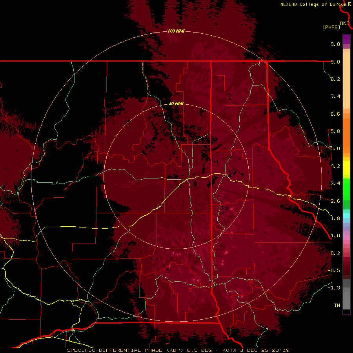Click the 1.0 value on the color scale

(335, 236)
